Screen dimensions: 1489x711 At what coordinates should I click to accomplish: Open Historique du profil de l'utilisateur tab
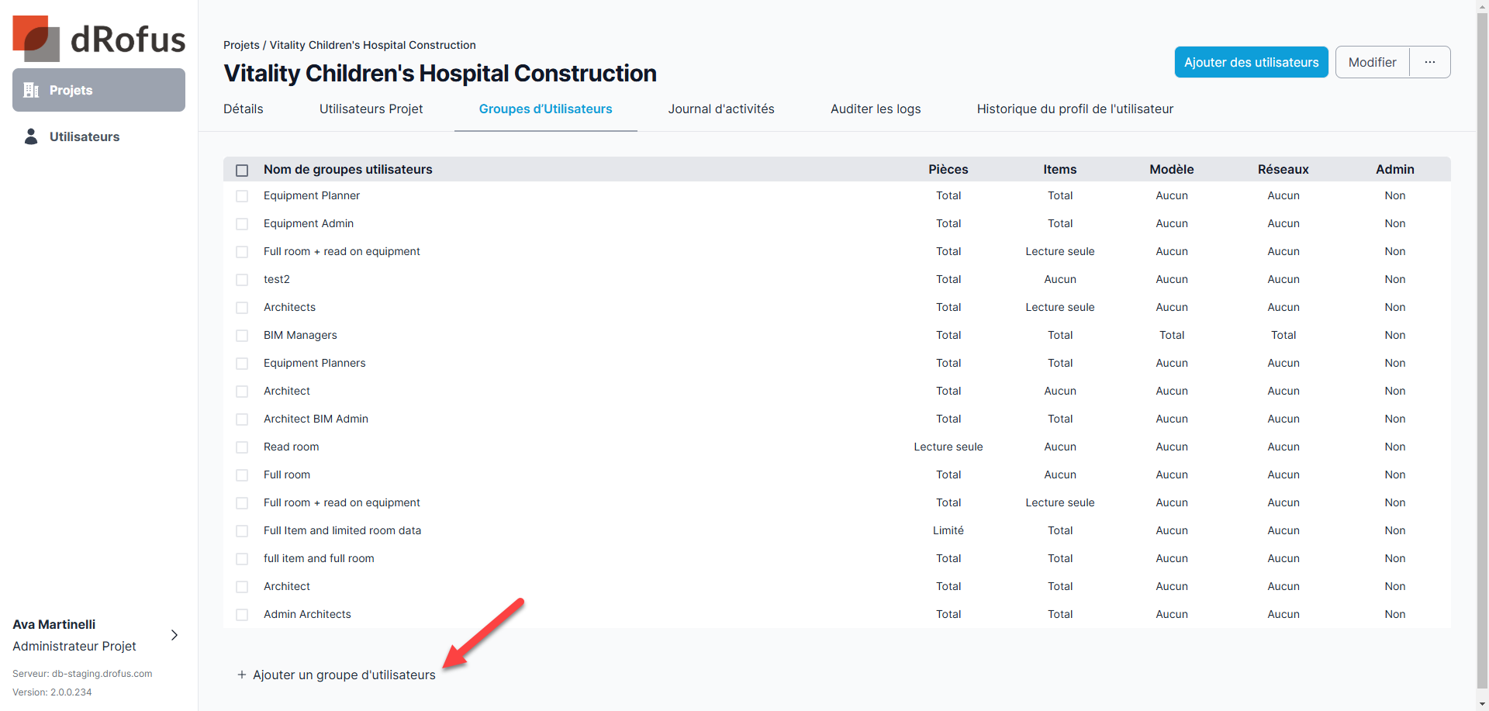point(1074,109)
